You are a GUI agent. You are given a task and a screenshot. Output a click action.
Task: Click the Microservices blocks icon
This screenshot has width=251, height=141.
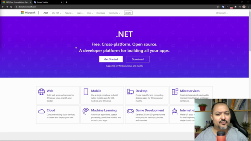(x=175, y=92)
